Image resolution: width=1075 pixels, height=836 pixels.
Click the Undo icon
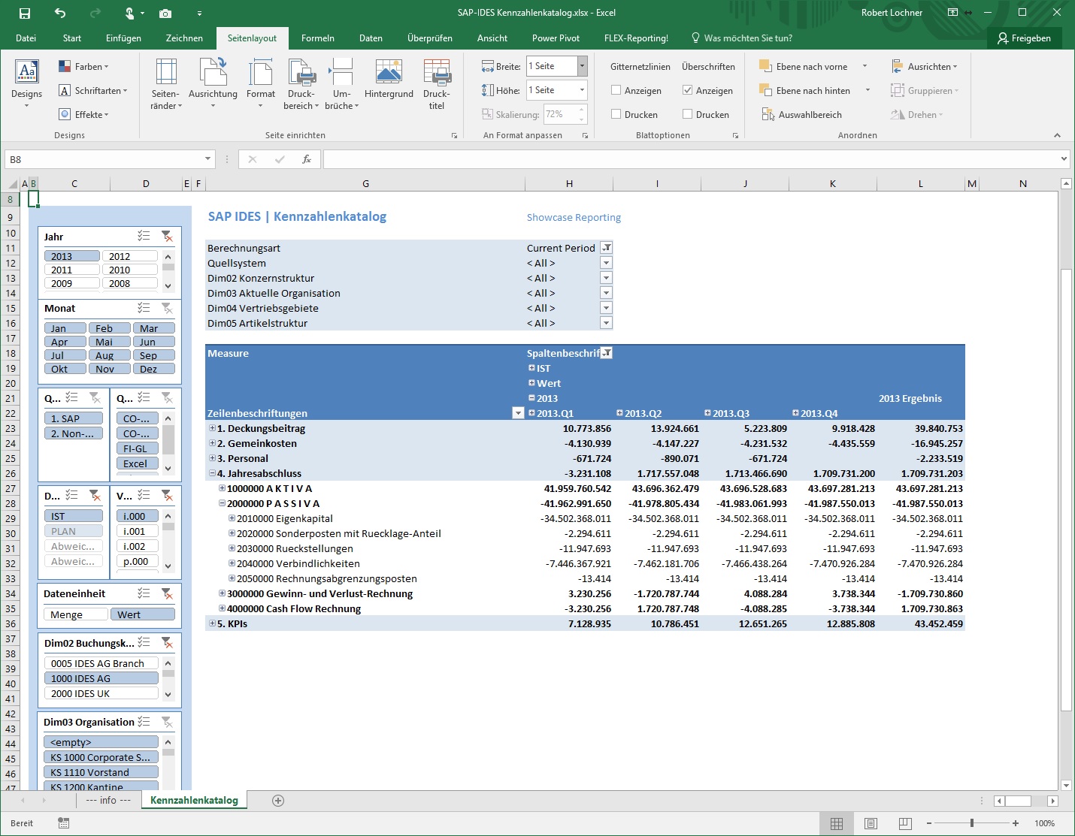[59, 13]
